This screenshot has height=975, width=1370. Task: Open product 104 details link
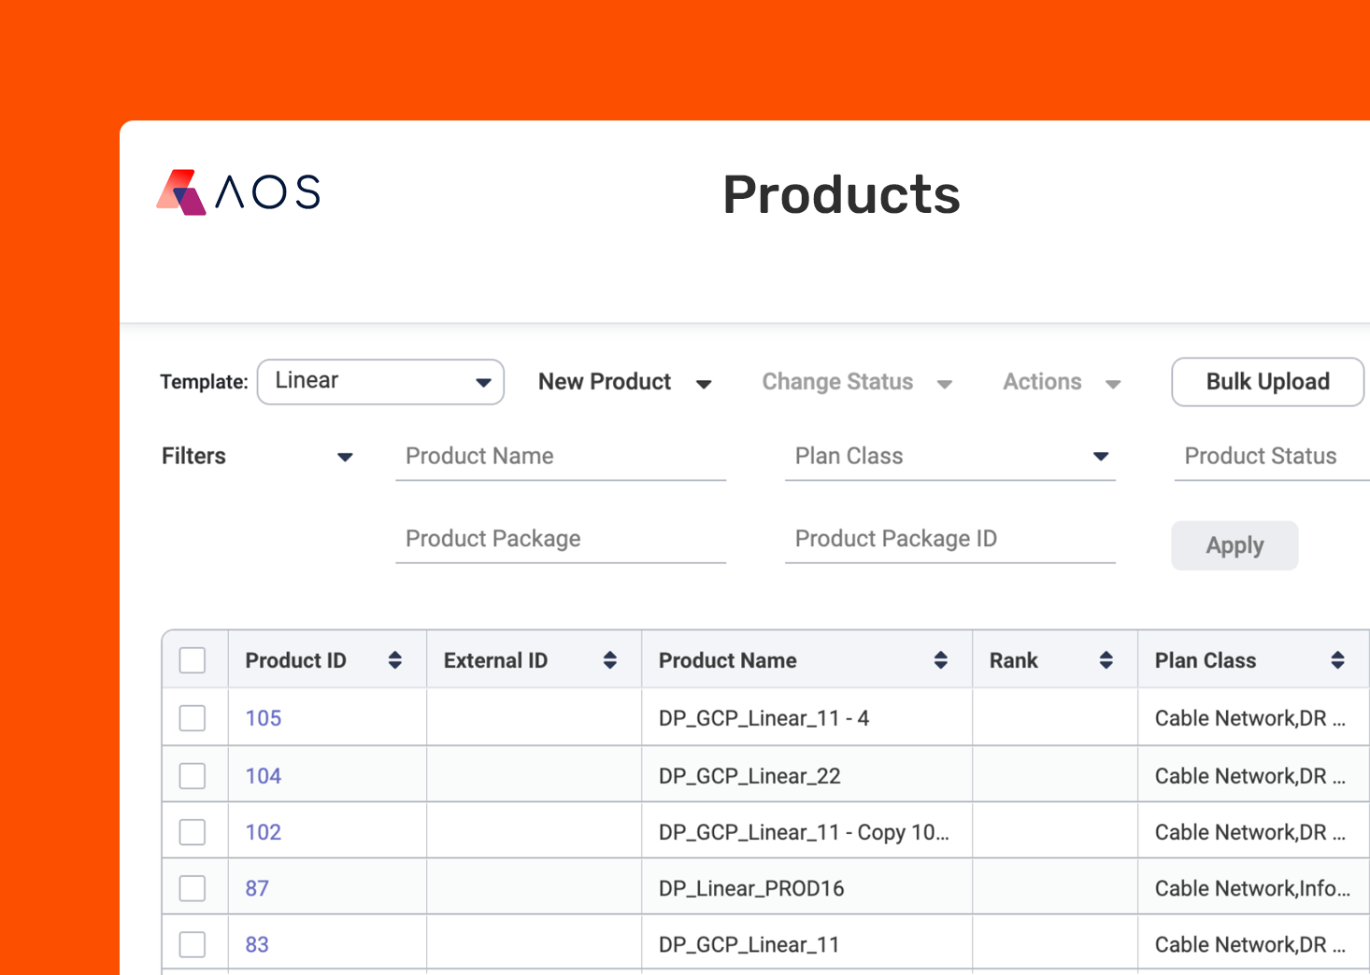pyautogui.click(x=264, y=775)
